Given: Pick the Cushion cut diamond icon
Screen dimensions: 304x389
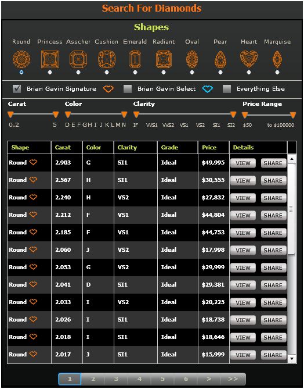Looking at the screenshot, I should coord(107,59).
